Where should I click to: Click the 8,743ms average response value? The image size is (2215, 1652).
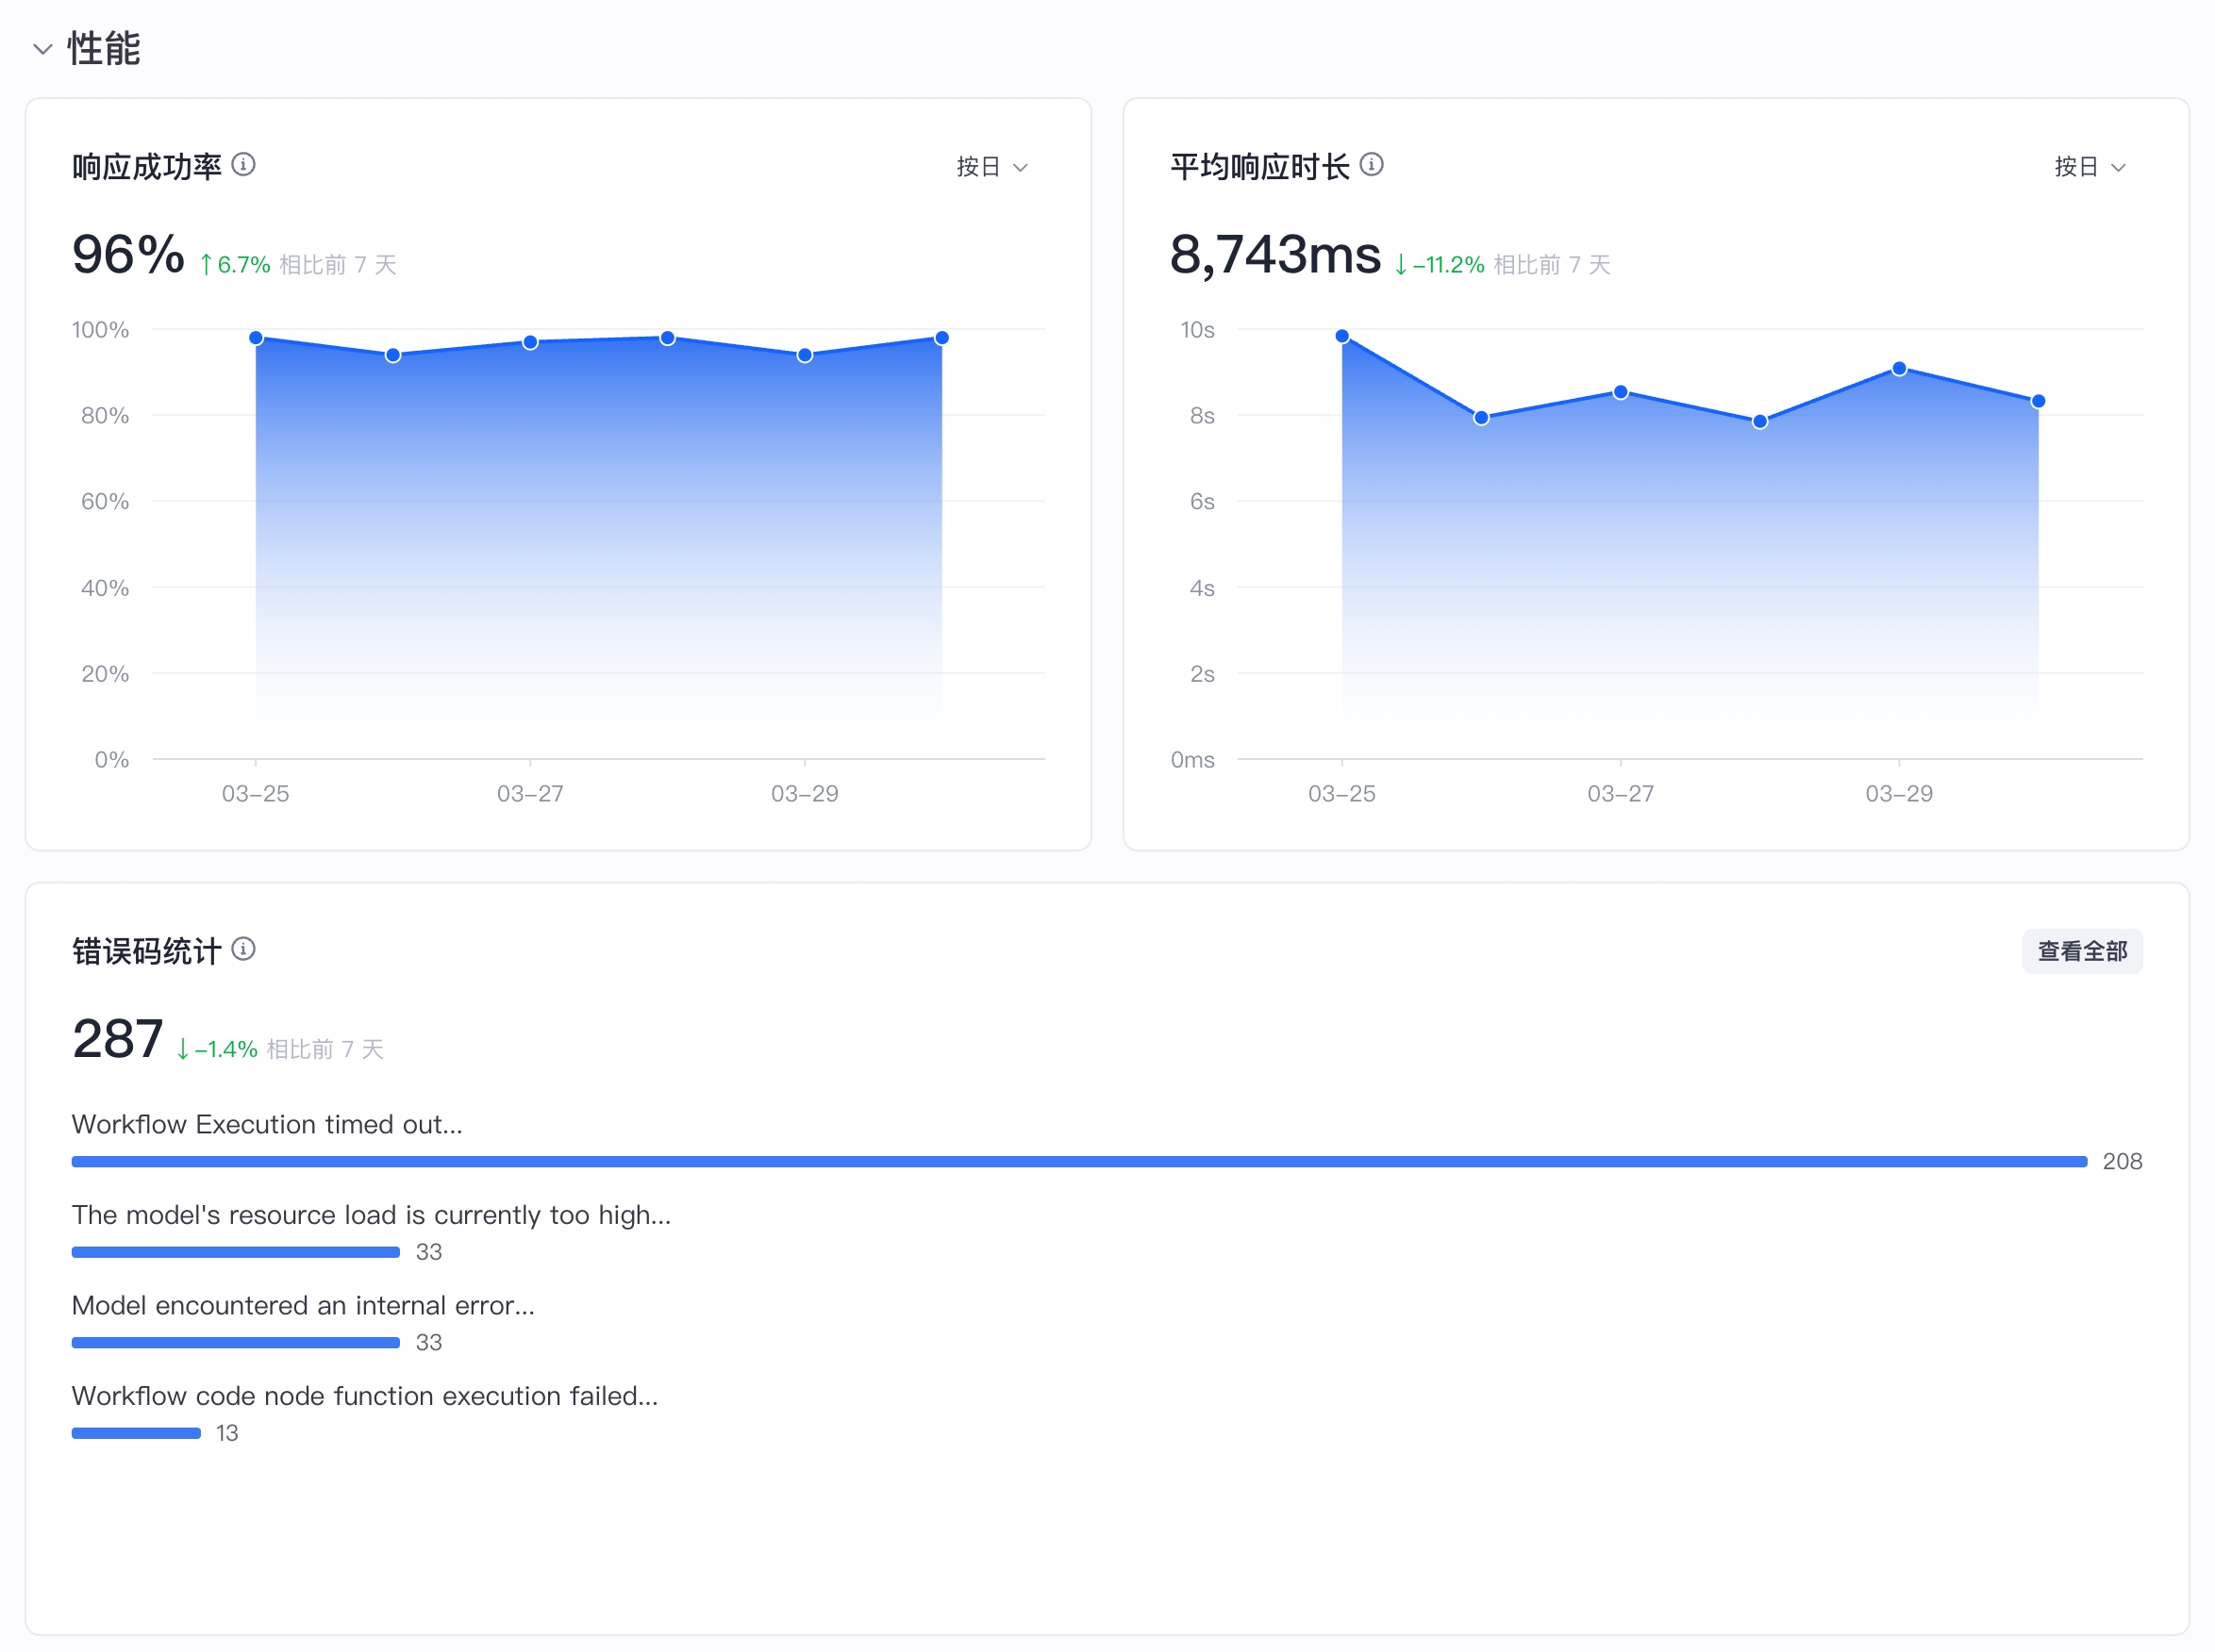1275,254
